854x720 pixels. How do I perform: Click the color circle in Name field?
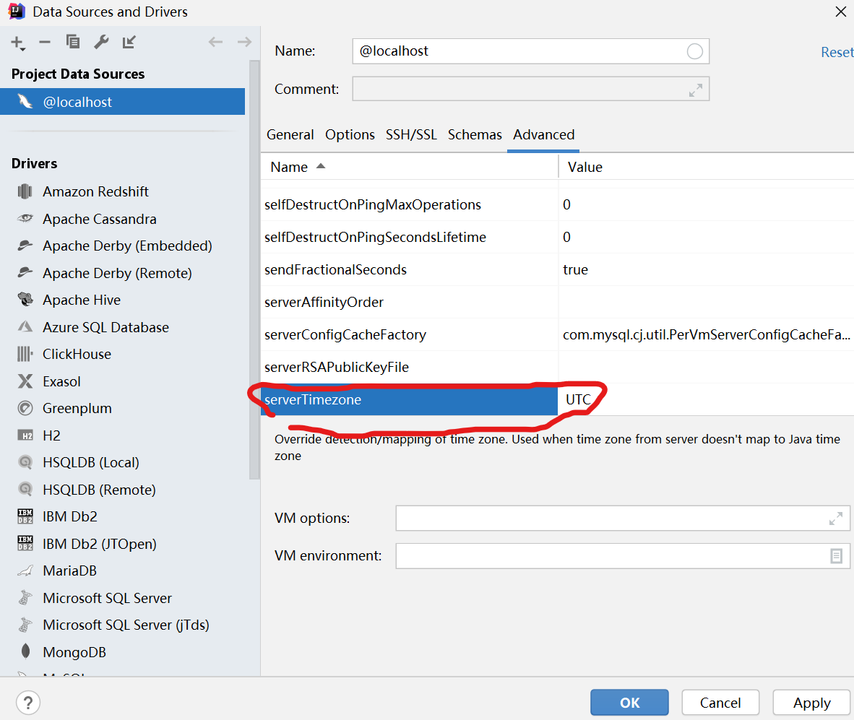coord(694,52)
